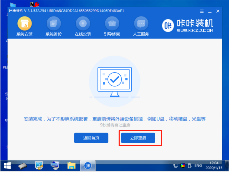The width and height of the screenshot is (229, 172).
Task: Click 立即重启 to restart now
Action: (138, 138)
